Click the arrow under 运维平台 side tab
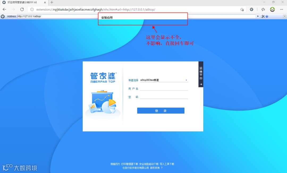 [x=201, y=84]
